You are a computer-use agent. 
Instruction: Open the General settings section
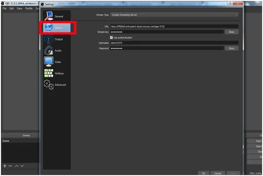57,16
